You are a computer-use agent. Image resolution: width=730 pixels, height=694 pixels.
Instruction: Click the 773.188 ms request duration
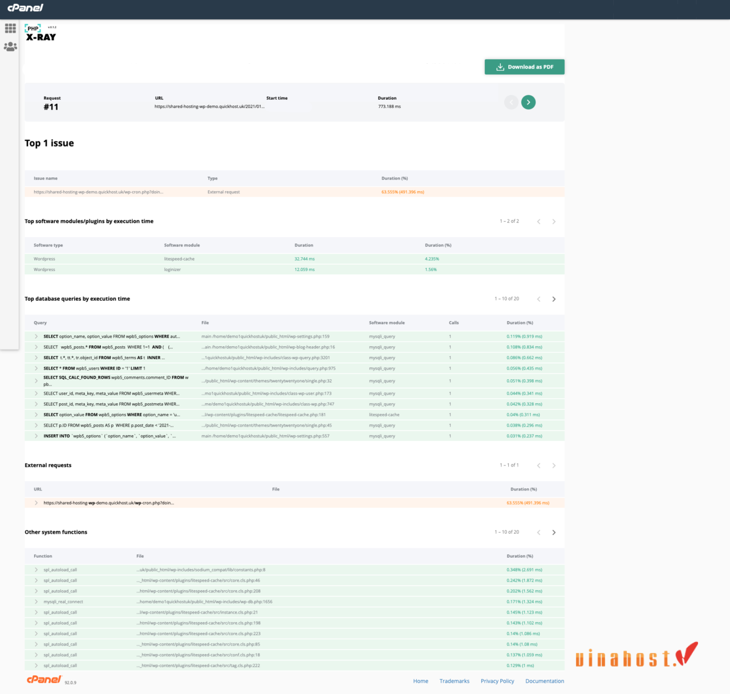pos(390,107)
